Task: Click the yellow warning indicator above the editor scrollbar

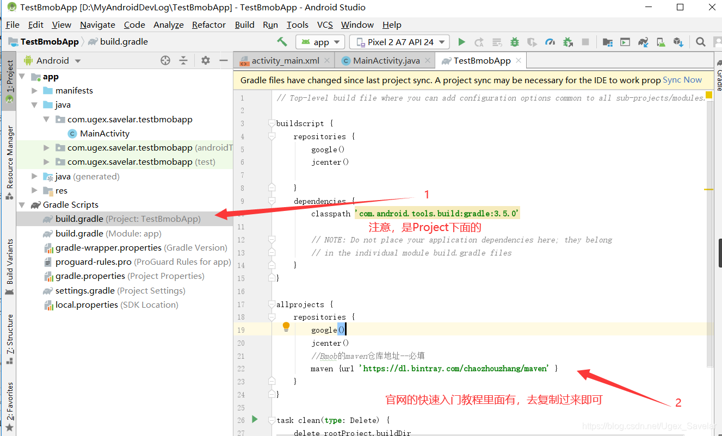Action: coord(708,96)
